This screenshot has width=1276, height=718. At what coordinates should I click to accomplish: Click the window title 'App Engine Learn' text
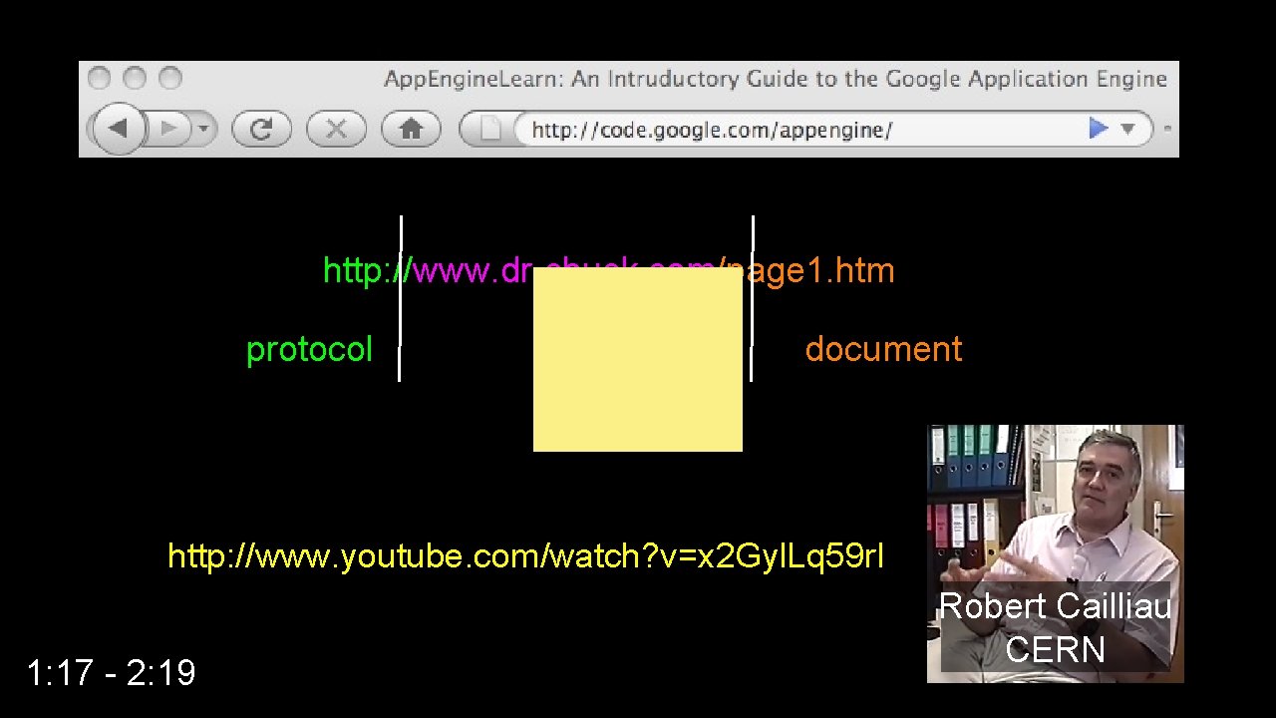tap(776, 79)
